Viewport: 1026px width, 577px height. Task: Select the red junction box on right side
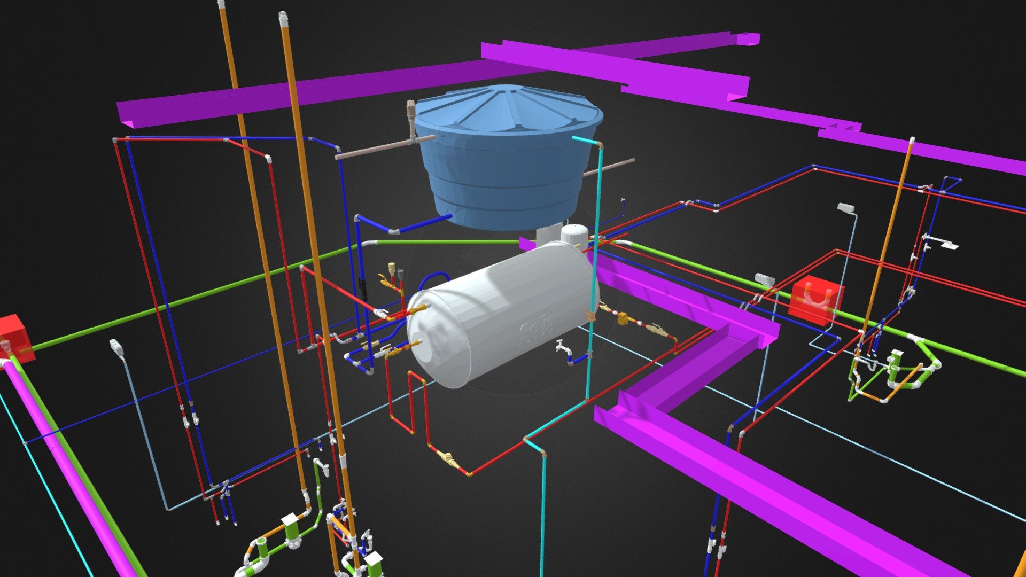pos(815,300)
